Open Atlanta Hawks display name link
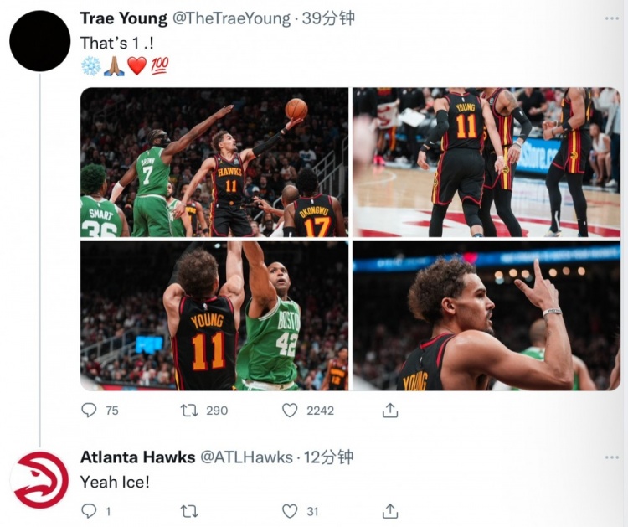628x527 pixels. [136, 457]
